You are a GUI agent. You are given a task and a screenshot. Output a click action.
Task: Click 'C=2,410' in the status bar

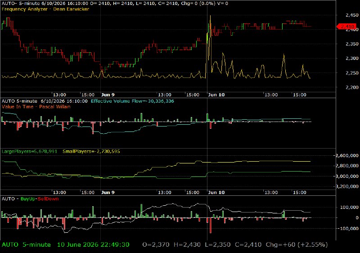(248, 245)
